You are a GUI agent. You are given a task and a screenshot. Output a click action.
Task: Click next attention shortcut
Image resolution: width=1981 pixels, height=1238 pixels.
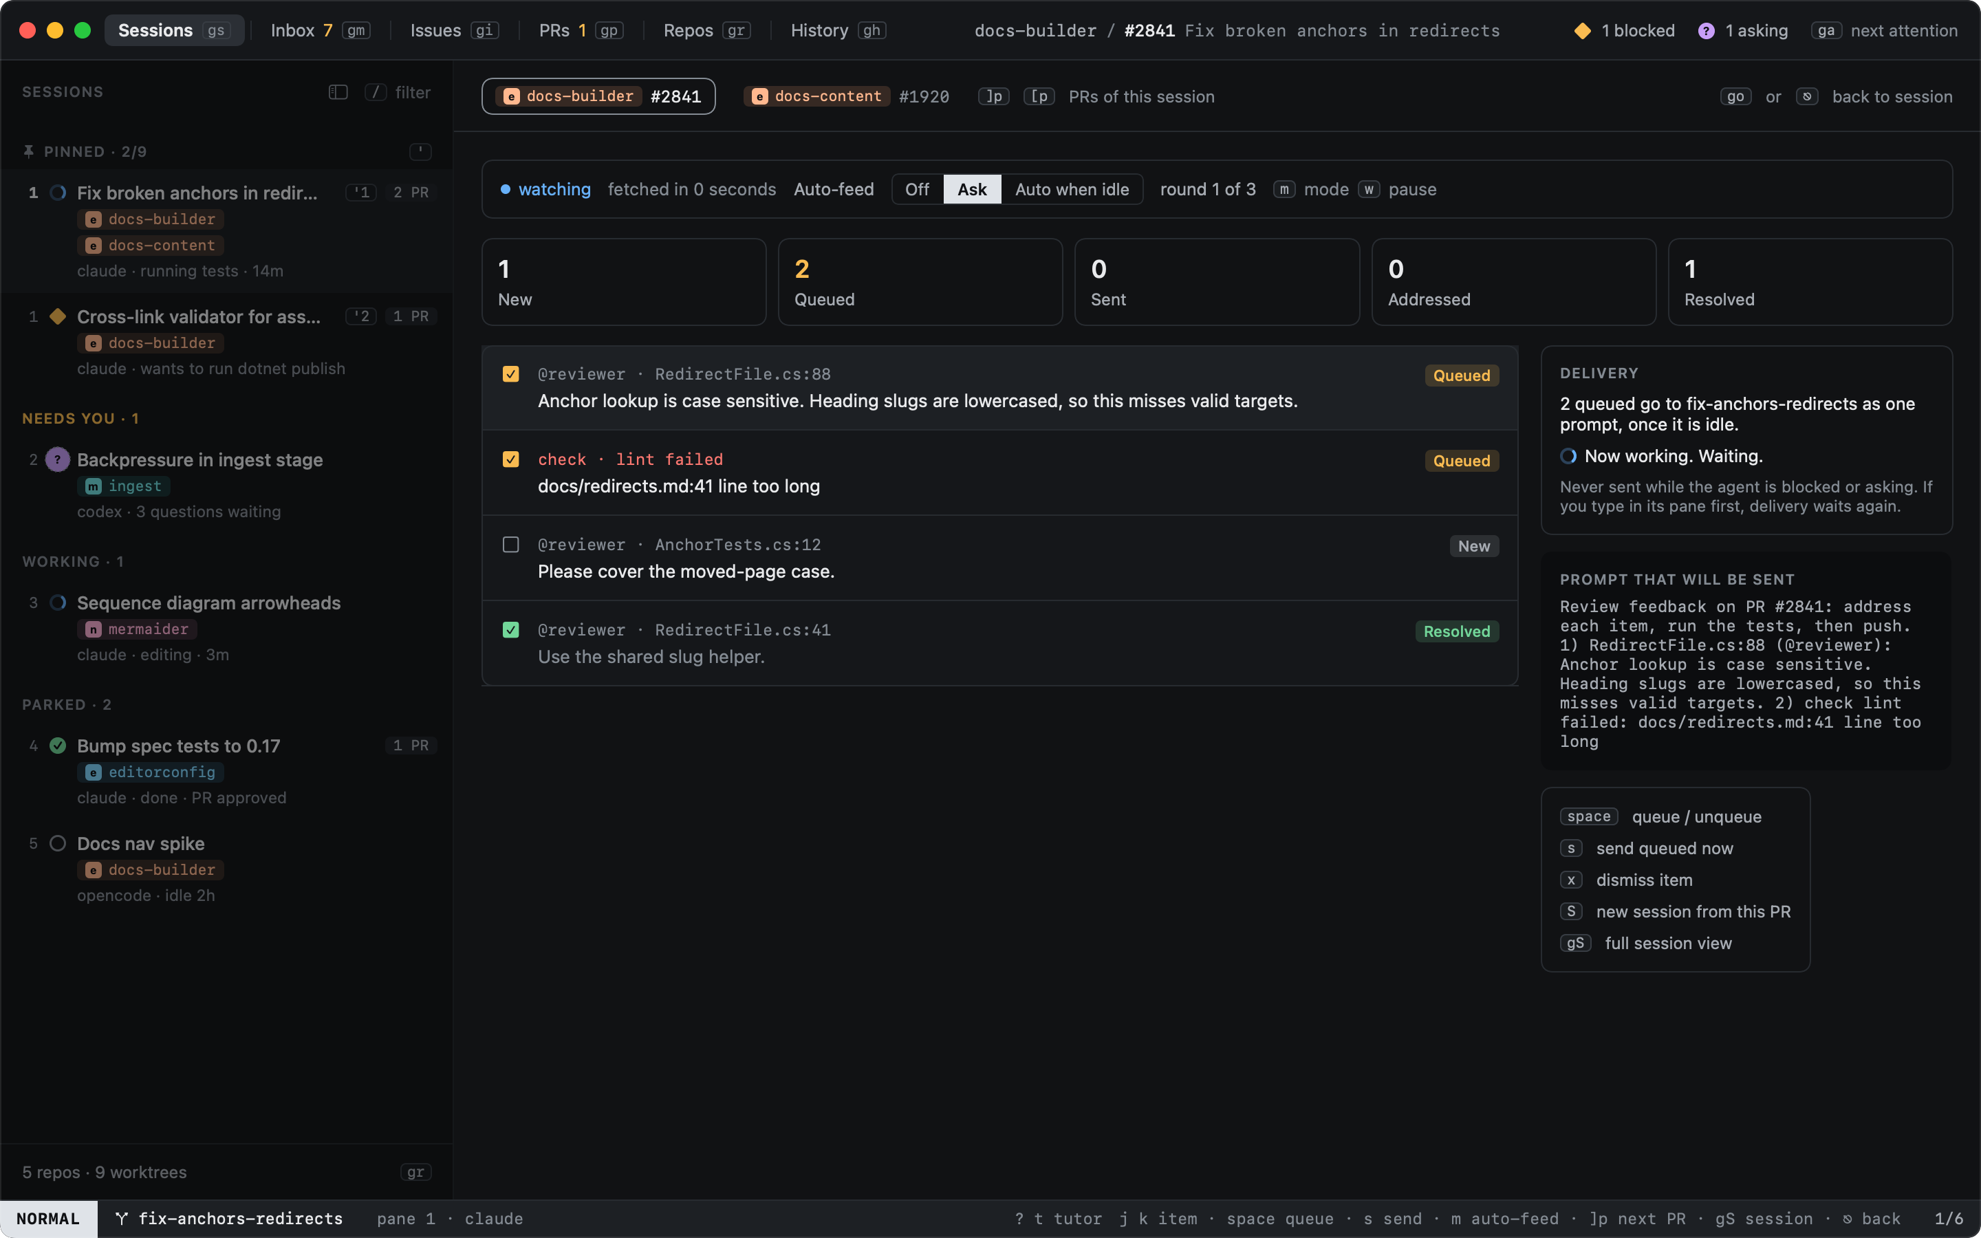click(x=1885, y=30)
